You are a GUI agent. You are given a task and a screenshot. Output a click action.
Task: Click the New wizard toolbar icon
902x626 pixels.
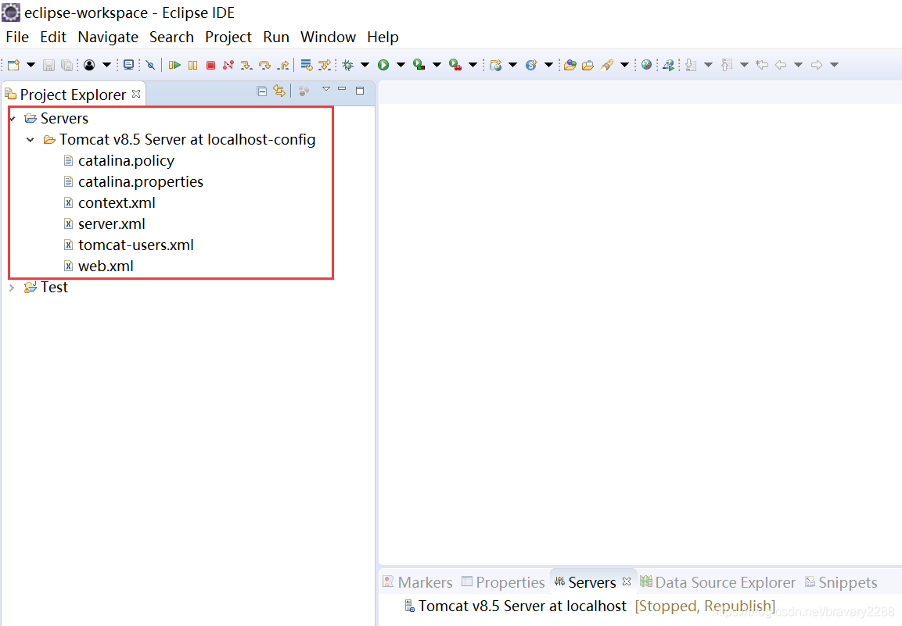click(14, 65)
